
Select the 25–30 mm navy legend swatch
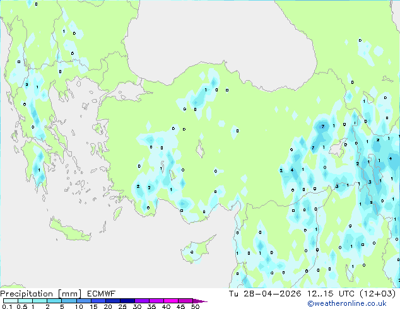coord(127,301)
